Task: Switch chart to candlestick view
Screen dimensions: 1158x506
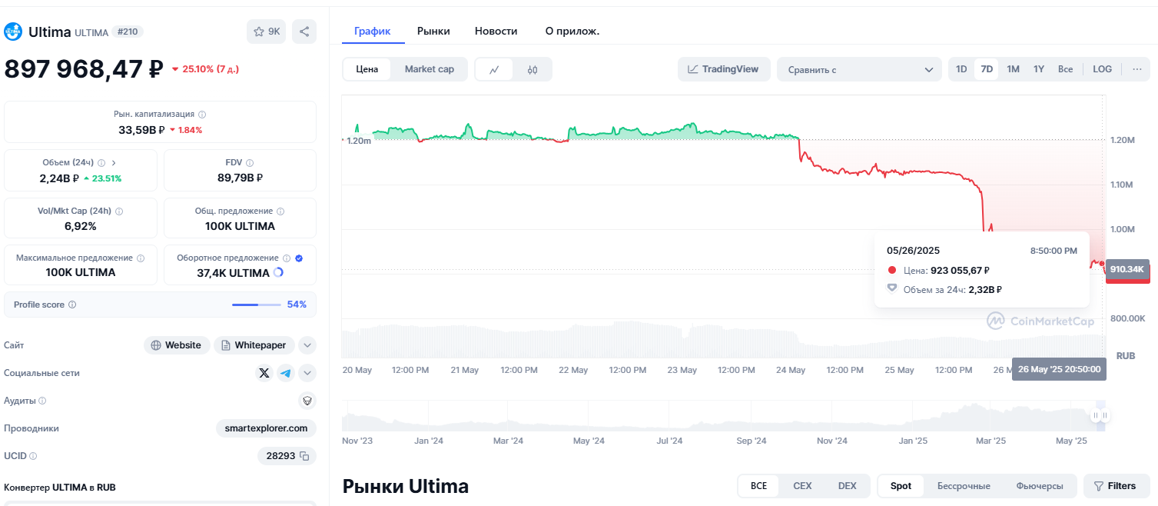Action: tap(533, 69)
